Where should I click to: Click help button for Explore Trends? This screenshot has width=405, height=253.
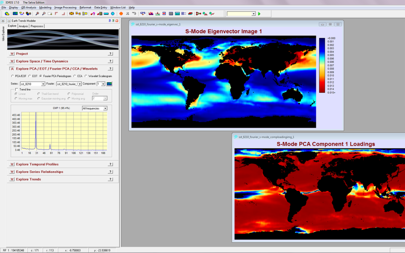(110, 179)
